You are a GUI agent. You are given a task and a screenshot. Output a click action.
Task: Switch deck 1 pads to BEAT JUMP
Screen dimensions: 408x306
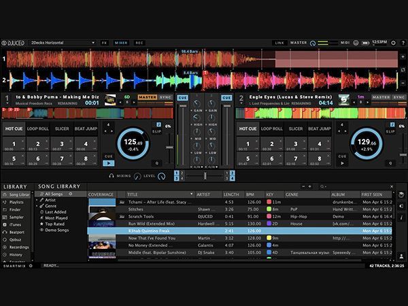click(86, 129)
